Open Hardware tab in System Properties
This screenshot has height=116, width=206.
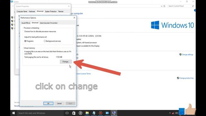coord(32,12)
